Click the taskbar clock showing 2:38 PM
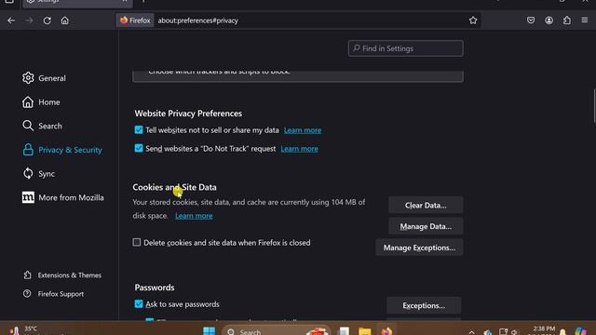Screen dimensions: 596x335 pos(544,329)
